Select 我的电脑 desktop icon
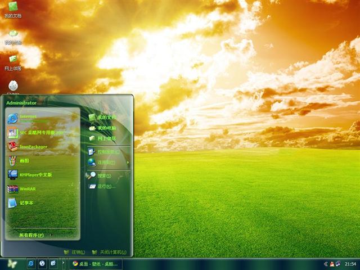 [x=13, y=37]
